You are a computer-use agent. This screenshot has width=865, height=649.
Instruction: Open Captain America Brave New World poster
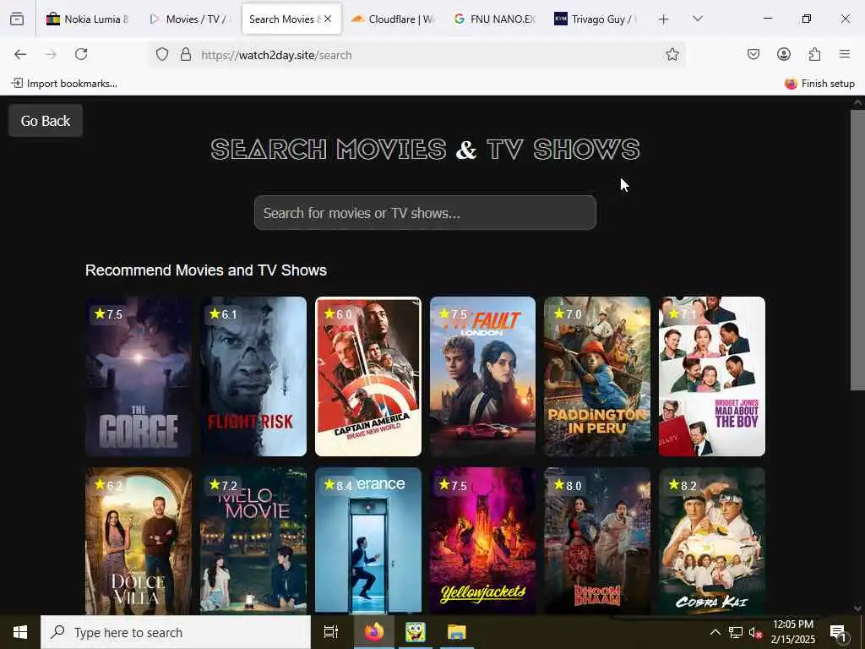(368, 376)
